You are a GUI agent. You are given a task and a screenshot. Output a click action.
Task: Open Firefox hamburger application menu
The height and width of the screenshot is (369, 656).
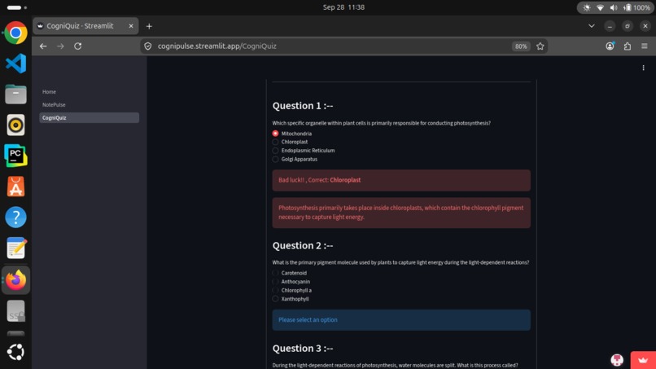pos(645,46)
